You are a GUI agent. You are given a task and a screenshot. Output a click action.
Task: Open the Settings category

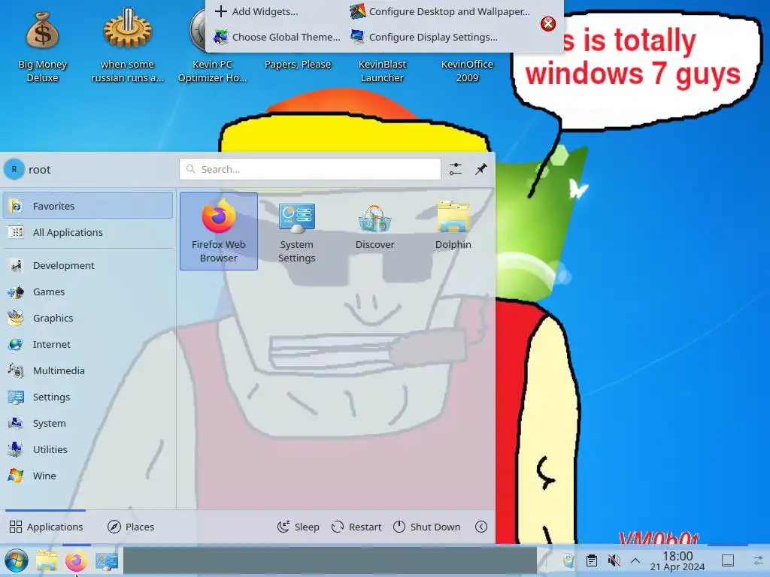pyautogui.click(x=88, y=397)
